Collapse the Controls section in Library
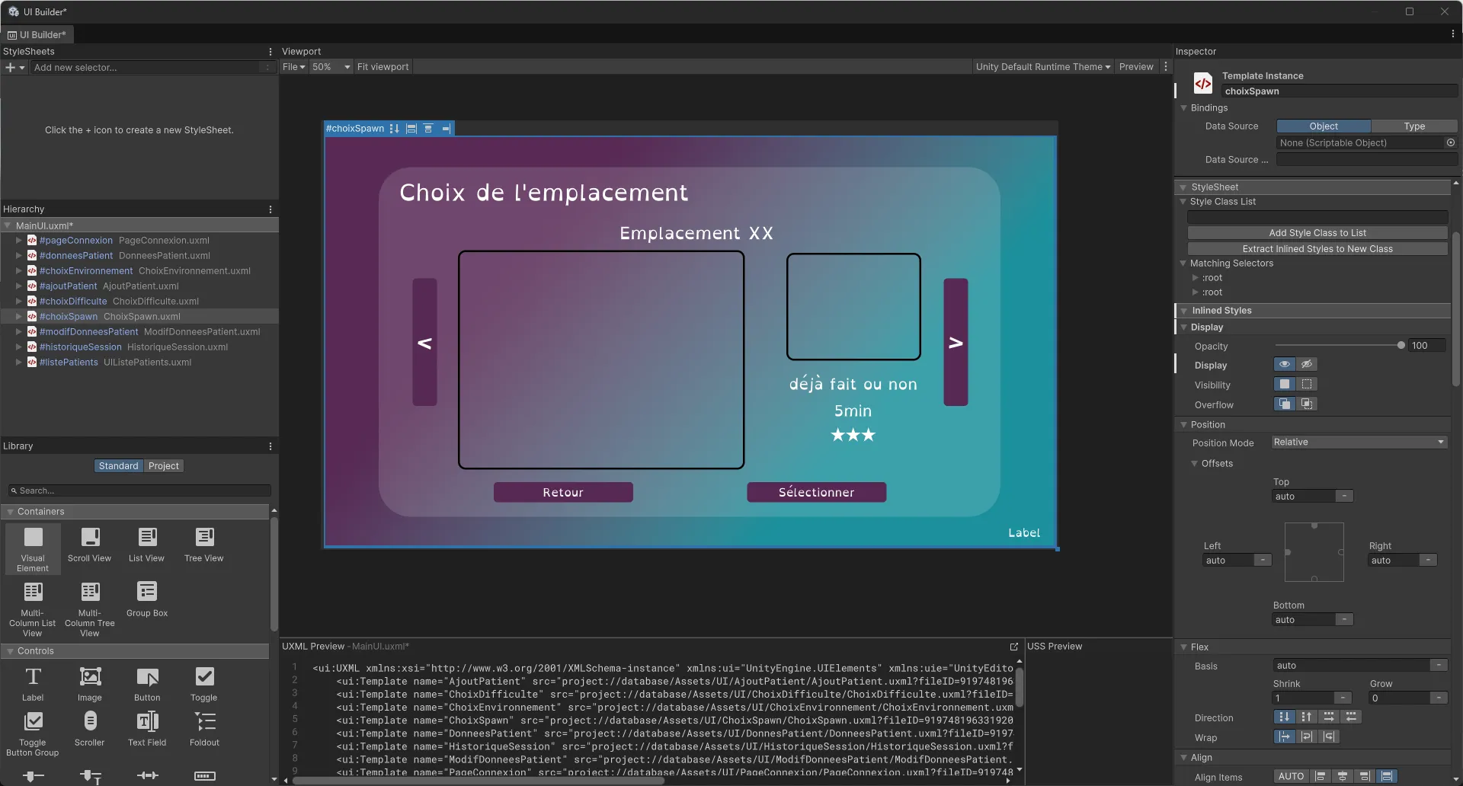Screen dimensions: 1463x786 tap(11, 652)
